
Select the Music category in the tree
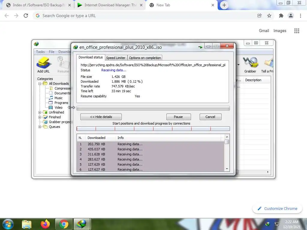pyautogui.click(x=58, y=98)
